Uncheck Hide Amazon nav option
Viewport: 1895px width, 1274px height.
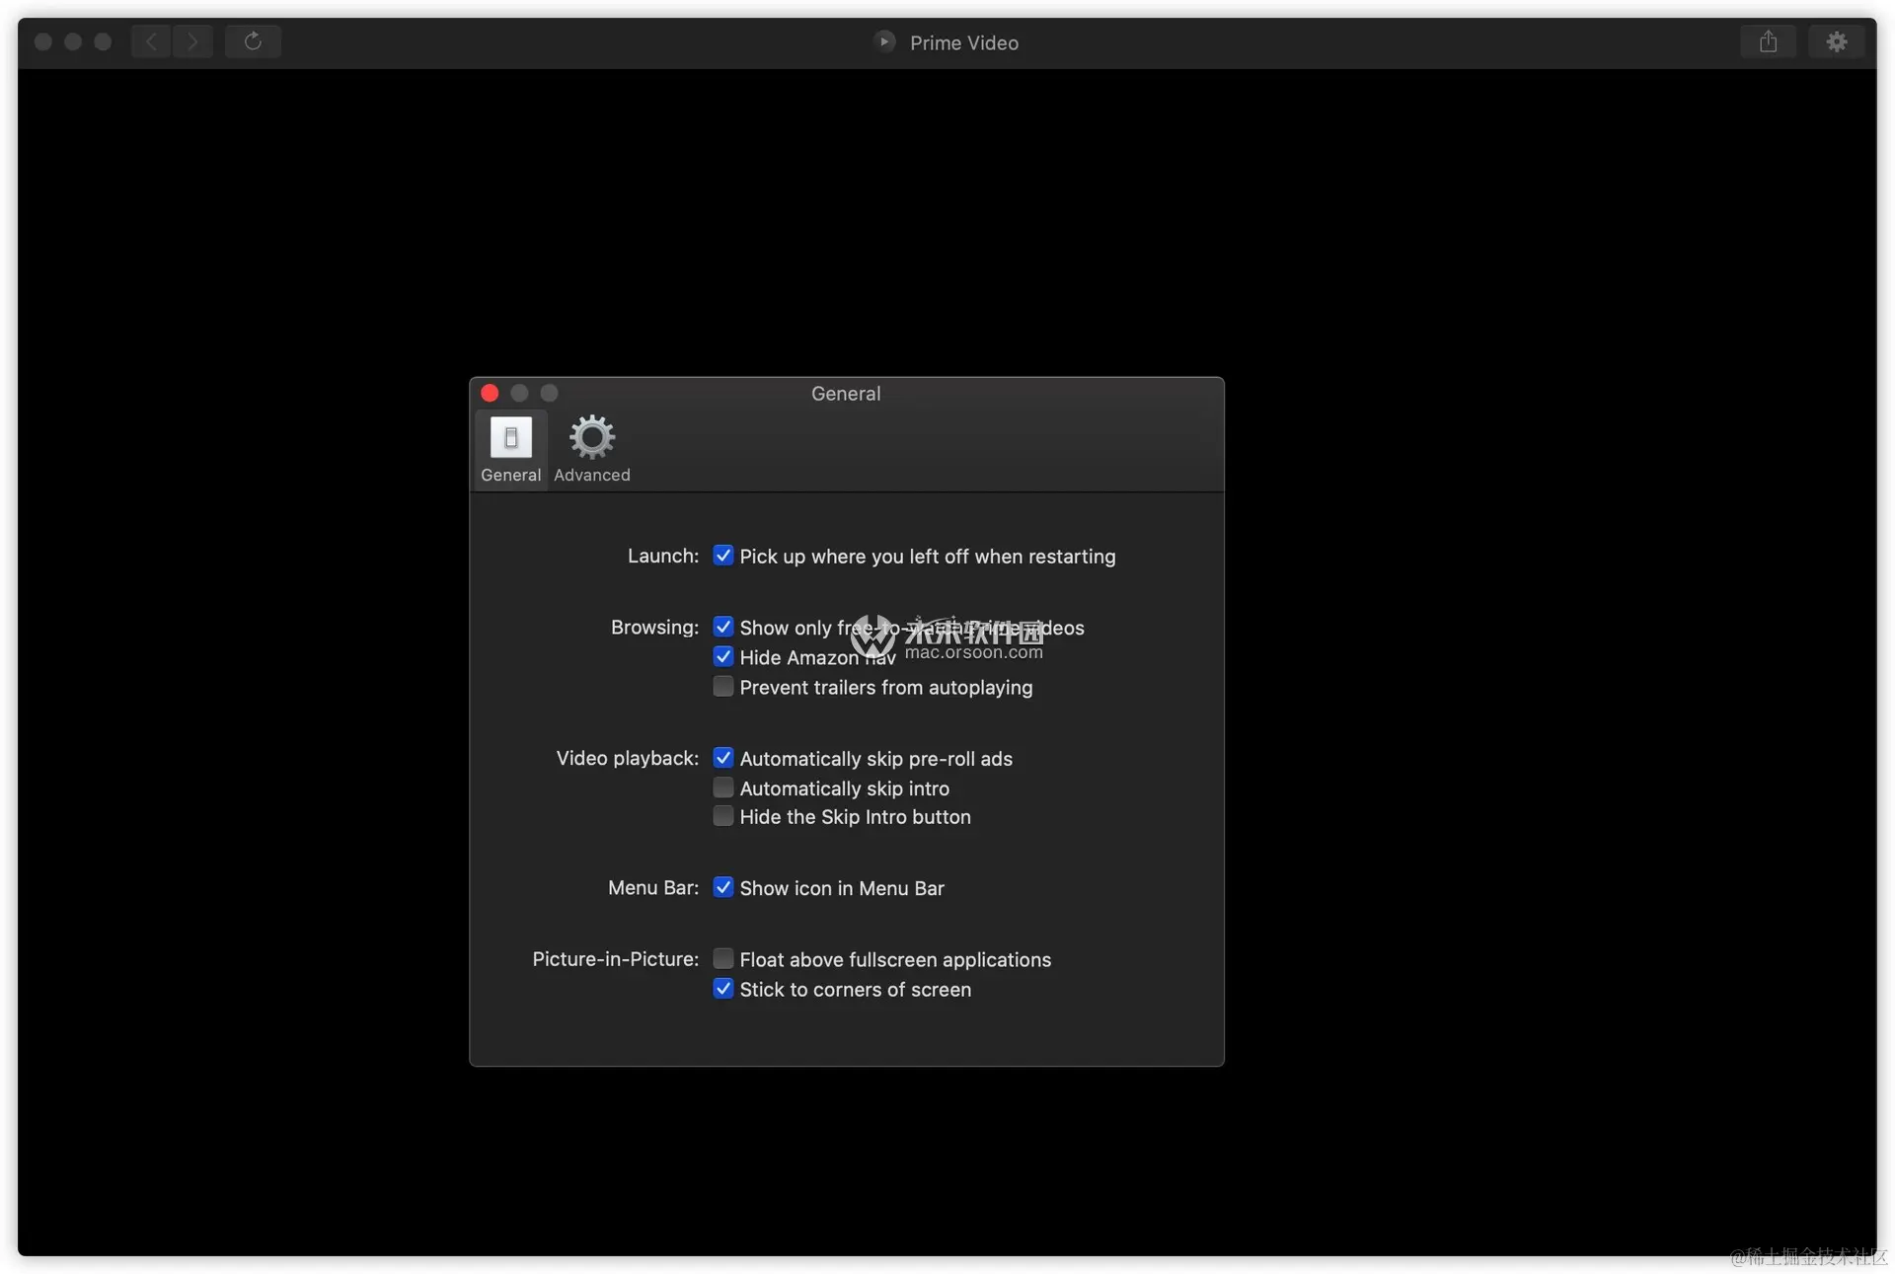(723, 657)
